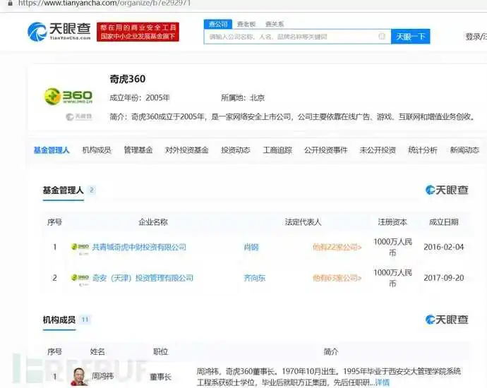Open the 统计分析 tab
The width and height of the screenshot is (487, 388).
pyautogui.click(x=423, y=150)
